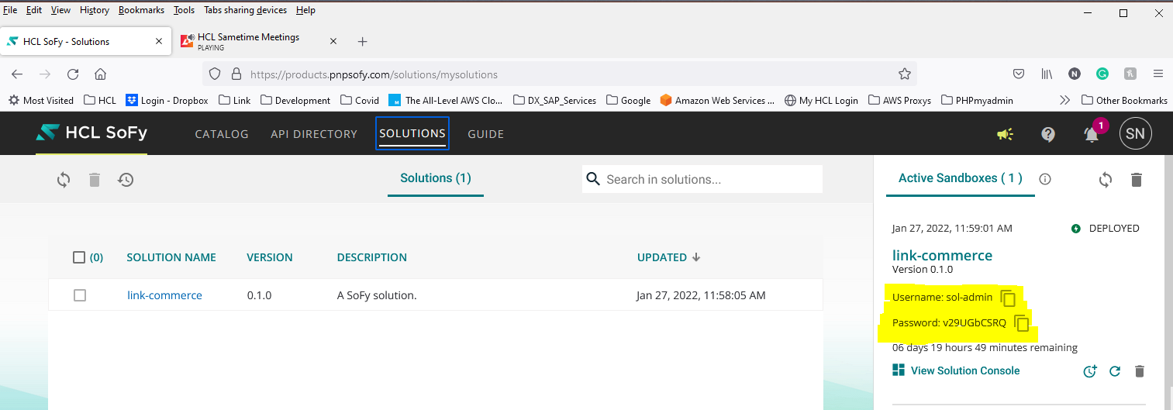1173x410 pixels.
Task: Open the Tools menu
Action: click(184, 10)
